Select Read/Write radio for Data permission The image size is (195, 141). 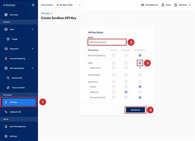139,63
